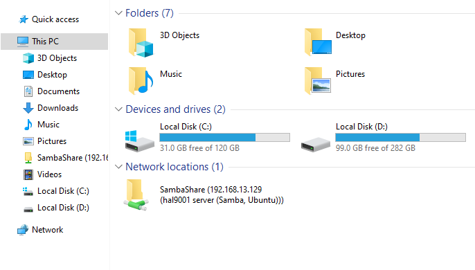
Task: Click the "Desktop" name in main pane
Action: [350, 35]
